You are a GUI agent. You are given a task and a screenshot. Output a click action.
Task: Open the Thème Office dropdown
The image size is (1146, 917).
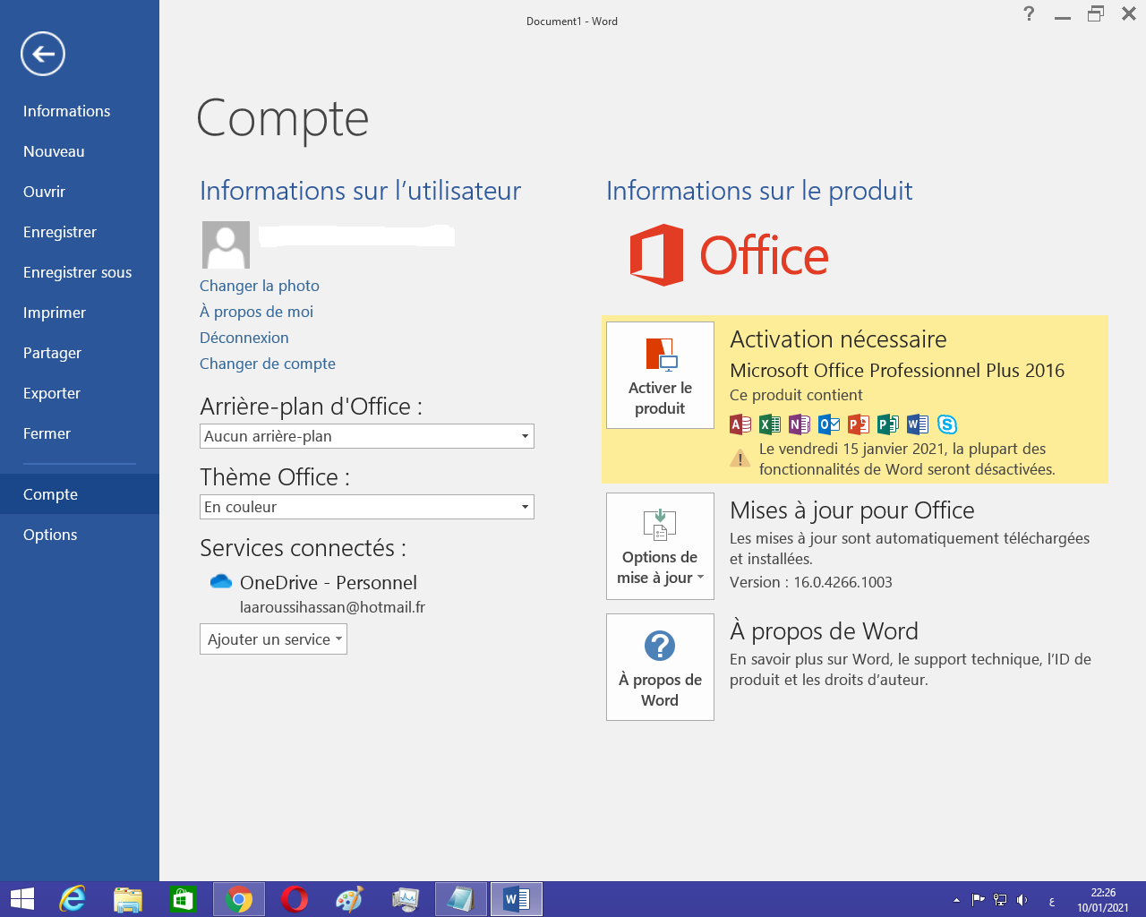pos(367,507)
